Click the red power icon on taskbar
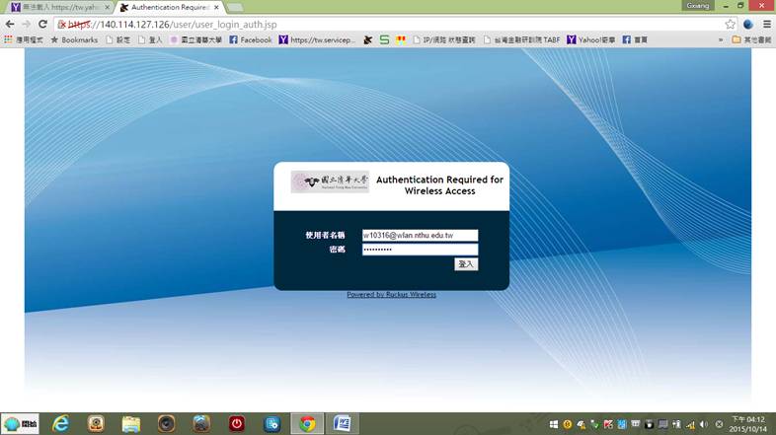The width and height of the screenshot is (776, 435). (237, 423)
